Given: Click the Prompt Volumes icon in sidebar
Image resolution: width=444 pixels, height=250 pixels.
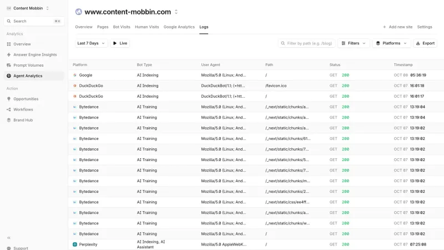Looking at the screenshot, I should click(9, 65).
